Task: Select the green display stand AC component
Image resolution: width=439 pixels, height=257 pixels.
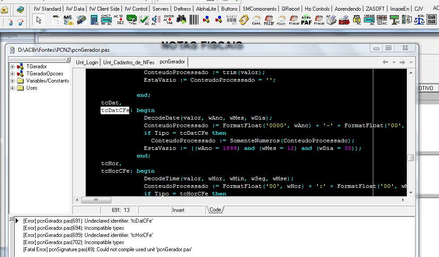Action: 394,20
